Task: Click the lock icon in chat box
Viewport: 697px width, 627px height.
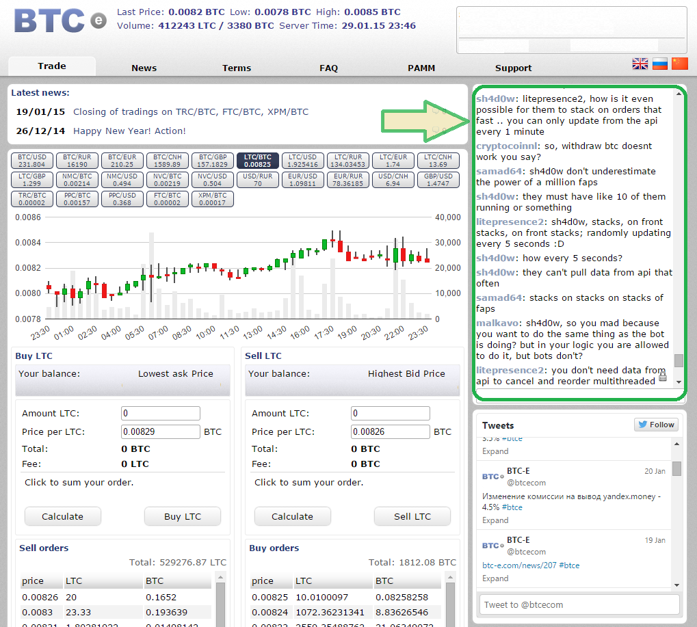Action: (663, 377)
